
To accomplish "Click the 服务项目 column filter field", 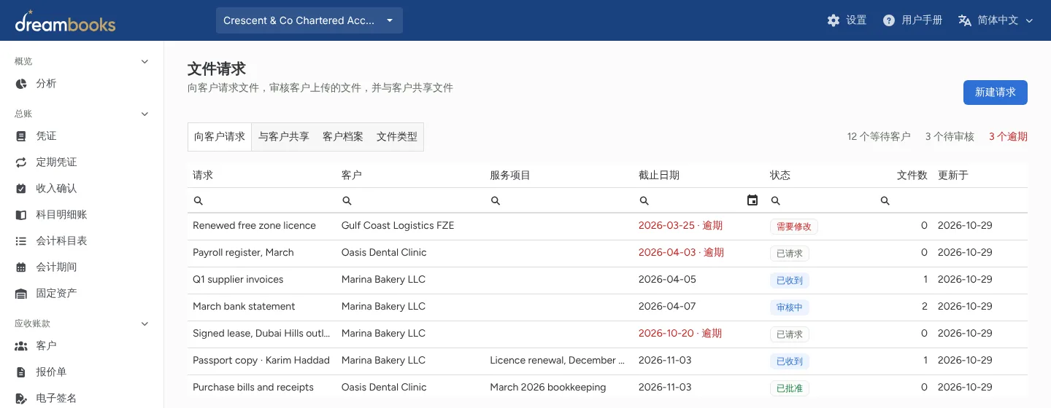I will pyautogui.click(x=560, y=200).
